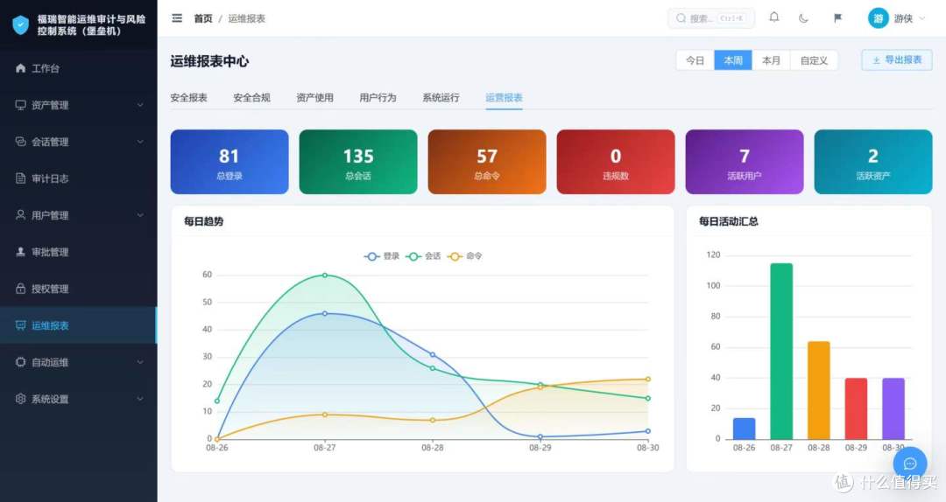Switch to 安全报表 tab
The height and width of the screenshot is (502, 946).
coord(189,98)
